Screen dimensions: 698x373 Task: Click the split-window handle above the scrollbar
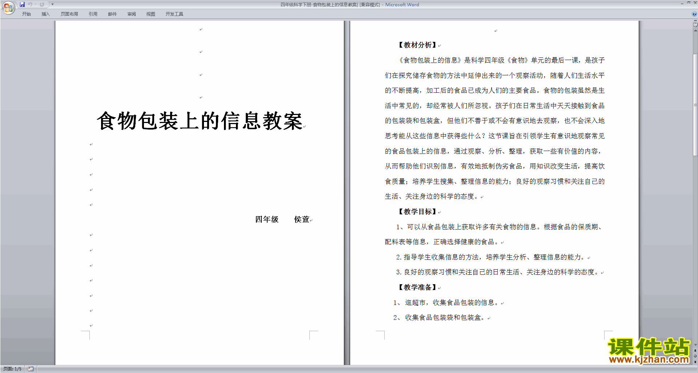(695, 21)
